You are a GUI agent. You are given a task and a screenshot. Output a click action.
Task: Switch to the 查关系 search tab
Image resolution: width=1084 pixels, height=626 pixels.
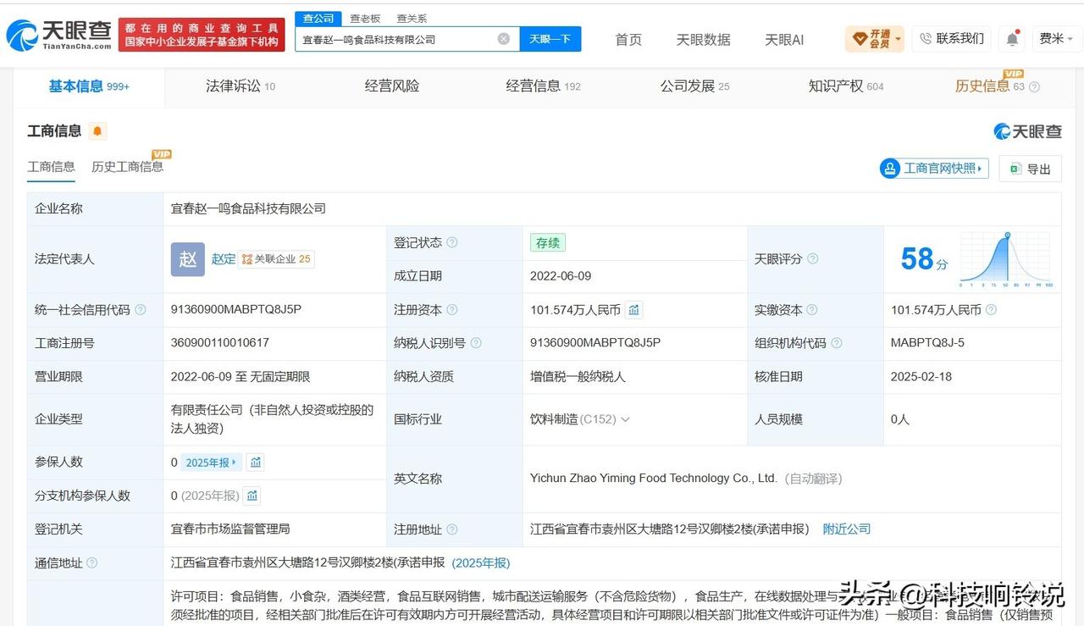(x=412, y=19)
